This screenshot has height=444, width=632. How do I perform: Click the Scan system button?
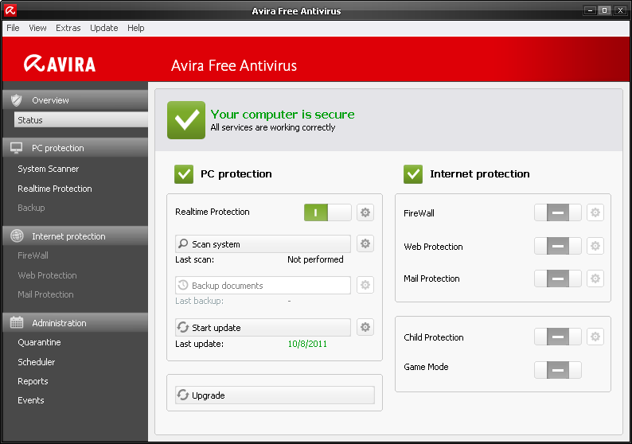tap(263, 243)
